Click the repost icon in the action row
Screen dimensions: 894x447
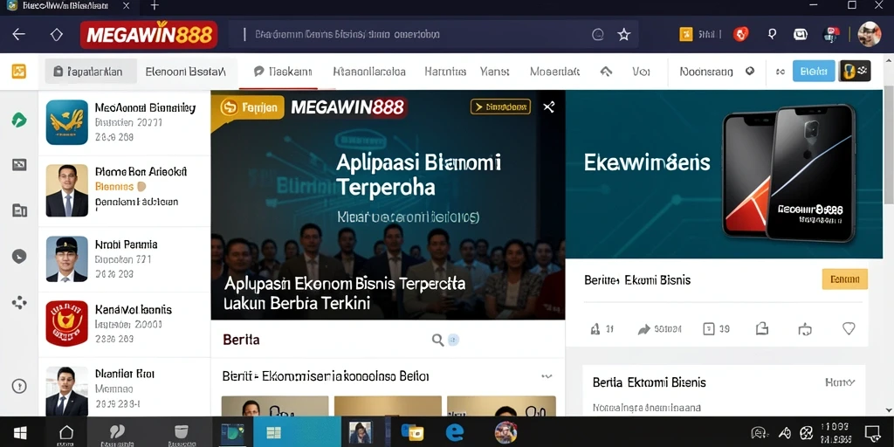tap(804, 329)
